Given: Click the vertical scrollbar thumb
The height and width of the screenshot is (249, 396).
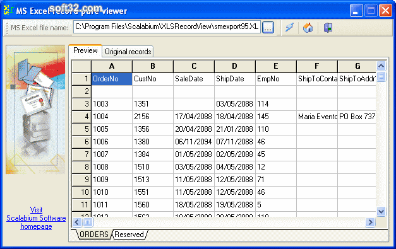Looking at the screenshot, I should coord(381,76).
